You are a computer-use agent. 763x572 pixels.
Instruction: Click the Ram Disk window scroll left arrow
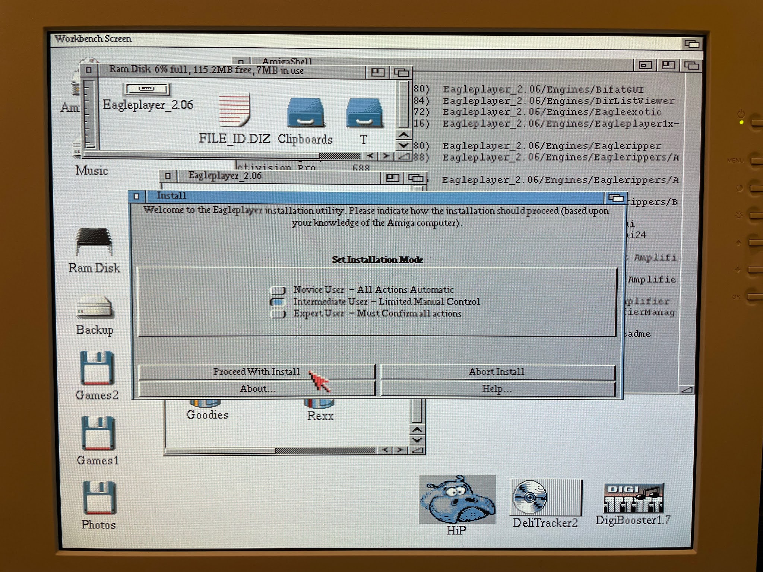[x=370, y=156]
